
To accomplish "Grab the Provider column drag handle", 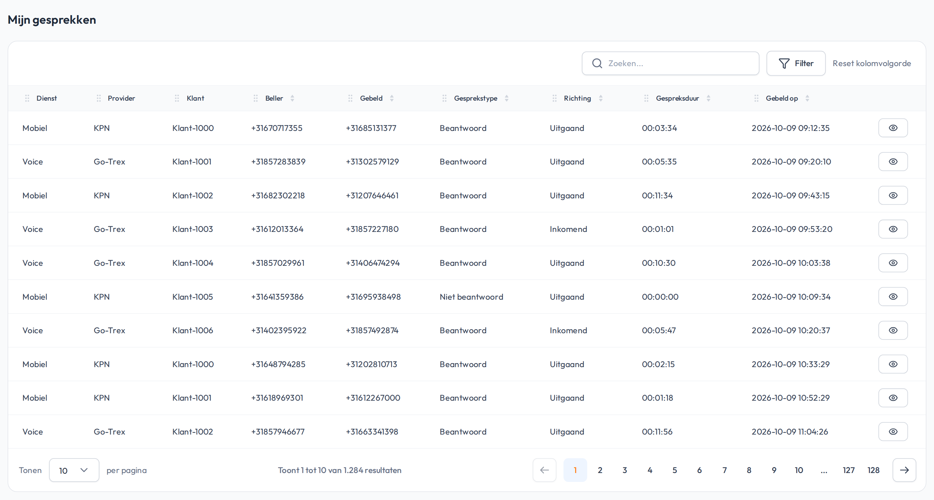I will tap(99, 98).
